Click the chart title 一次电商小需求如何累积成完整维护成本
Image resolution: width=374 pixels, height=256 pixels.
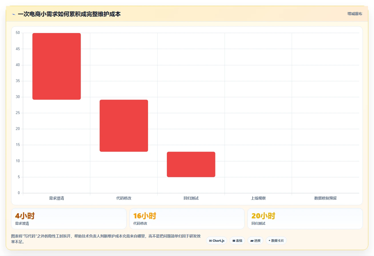click(69, 14)
